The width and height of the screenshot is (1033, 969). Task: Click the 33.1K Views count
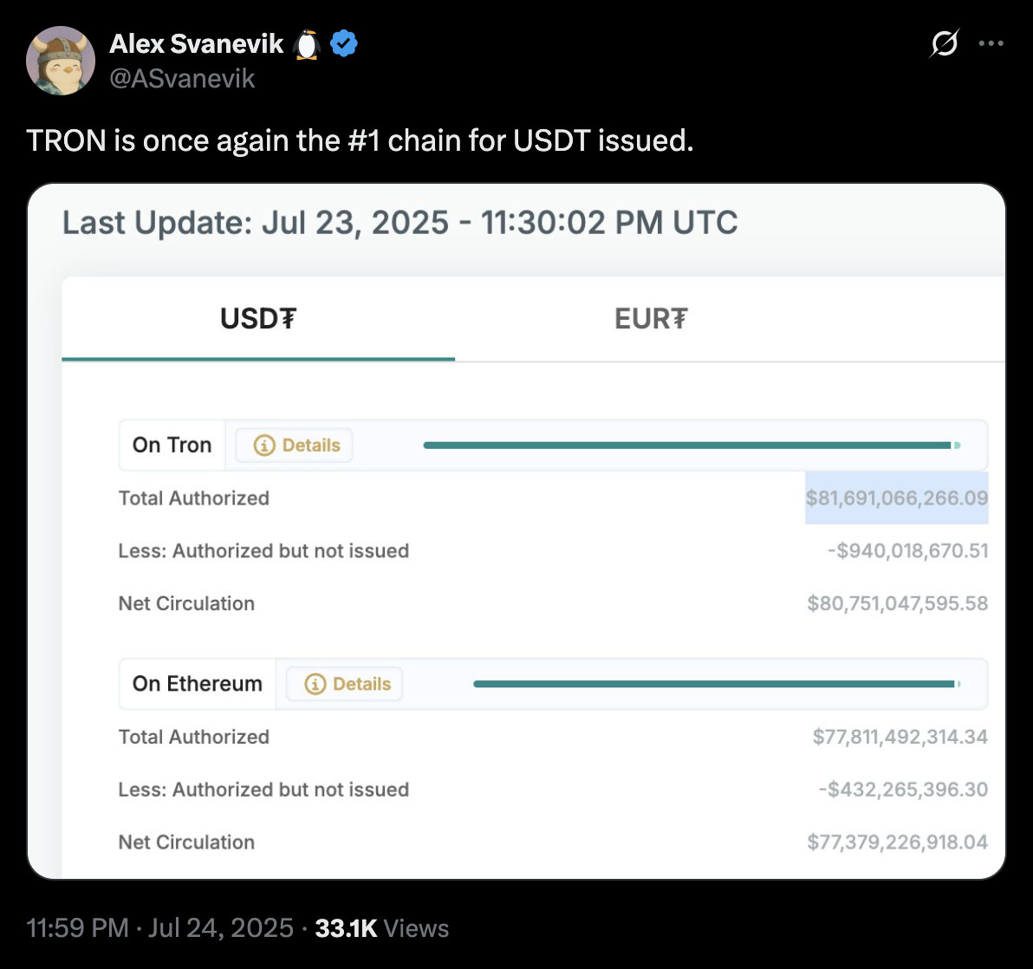click(x=381, y=928)
